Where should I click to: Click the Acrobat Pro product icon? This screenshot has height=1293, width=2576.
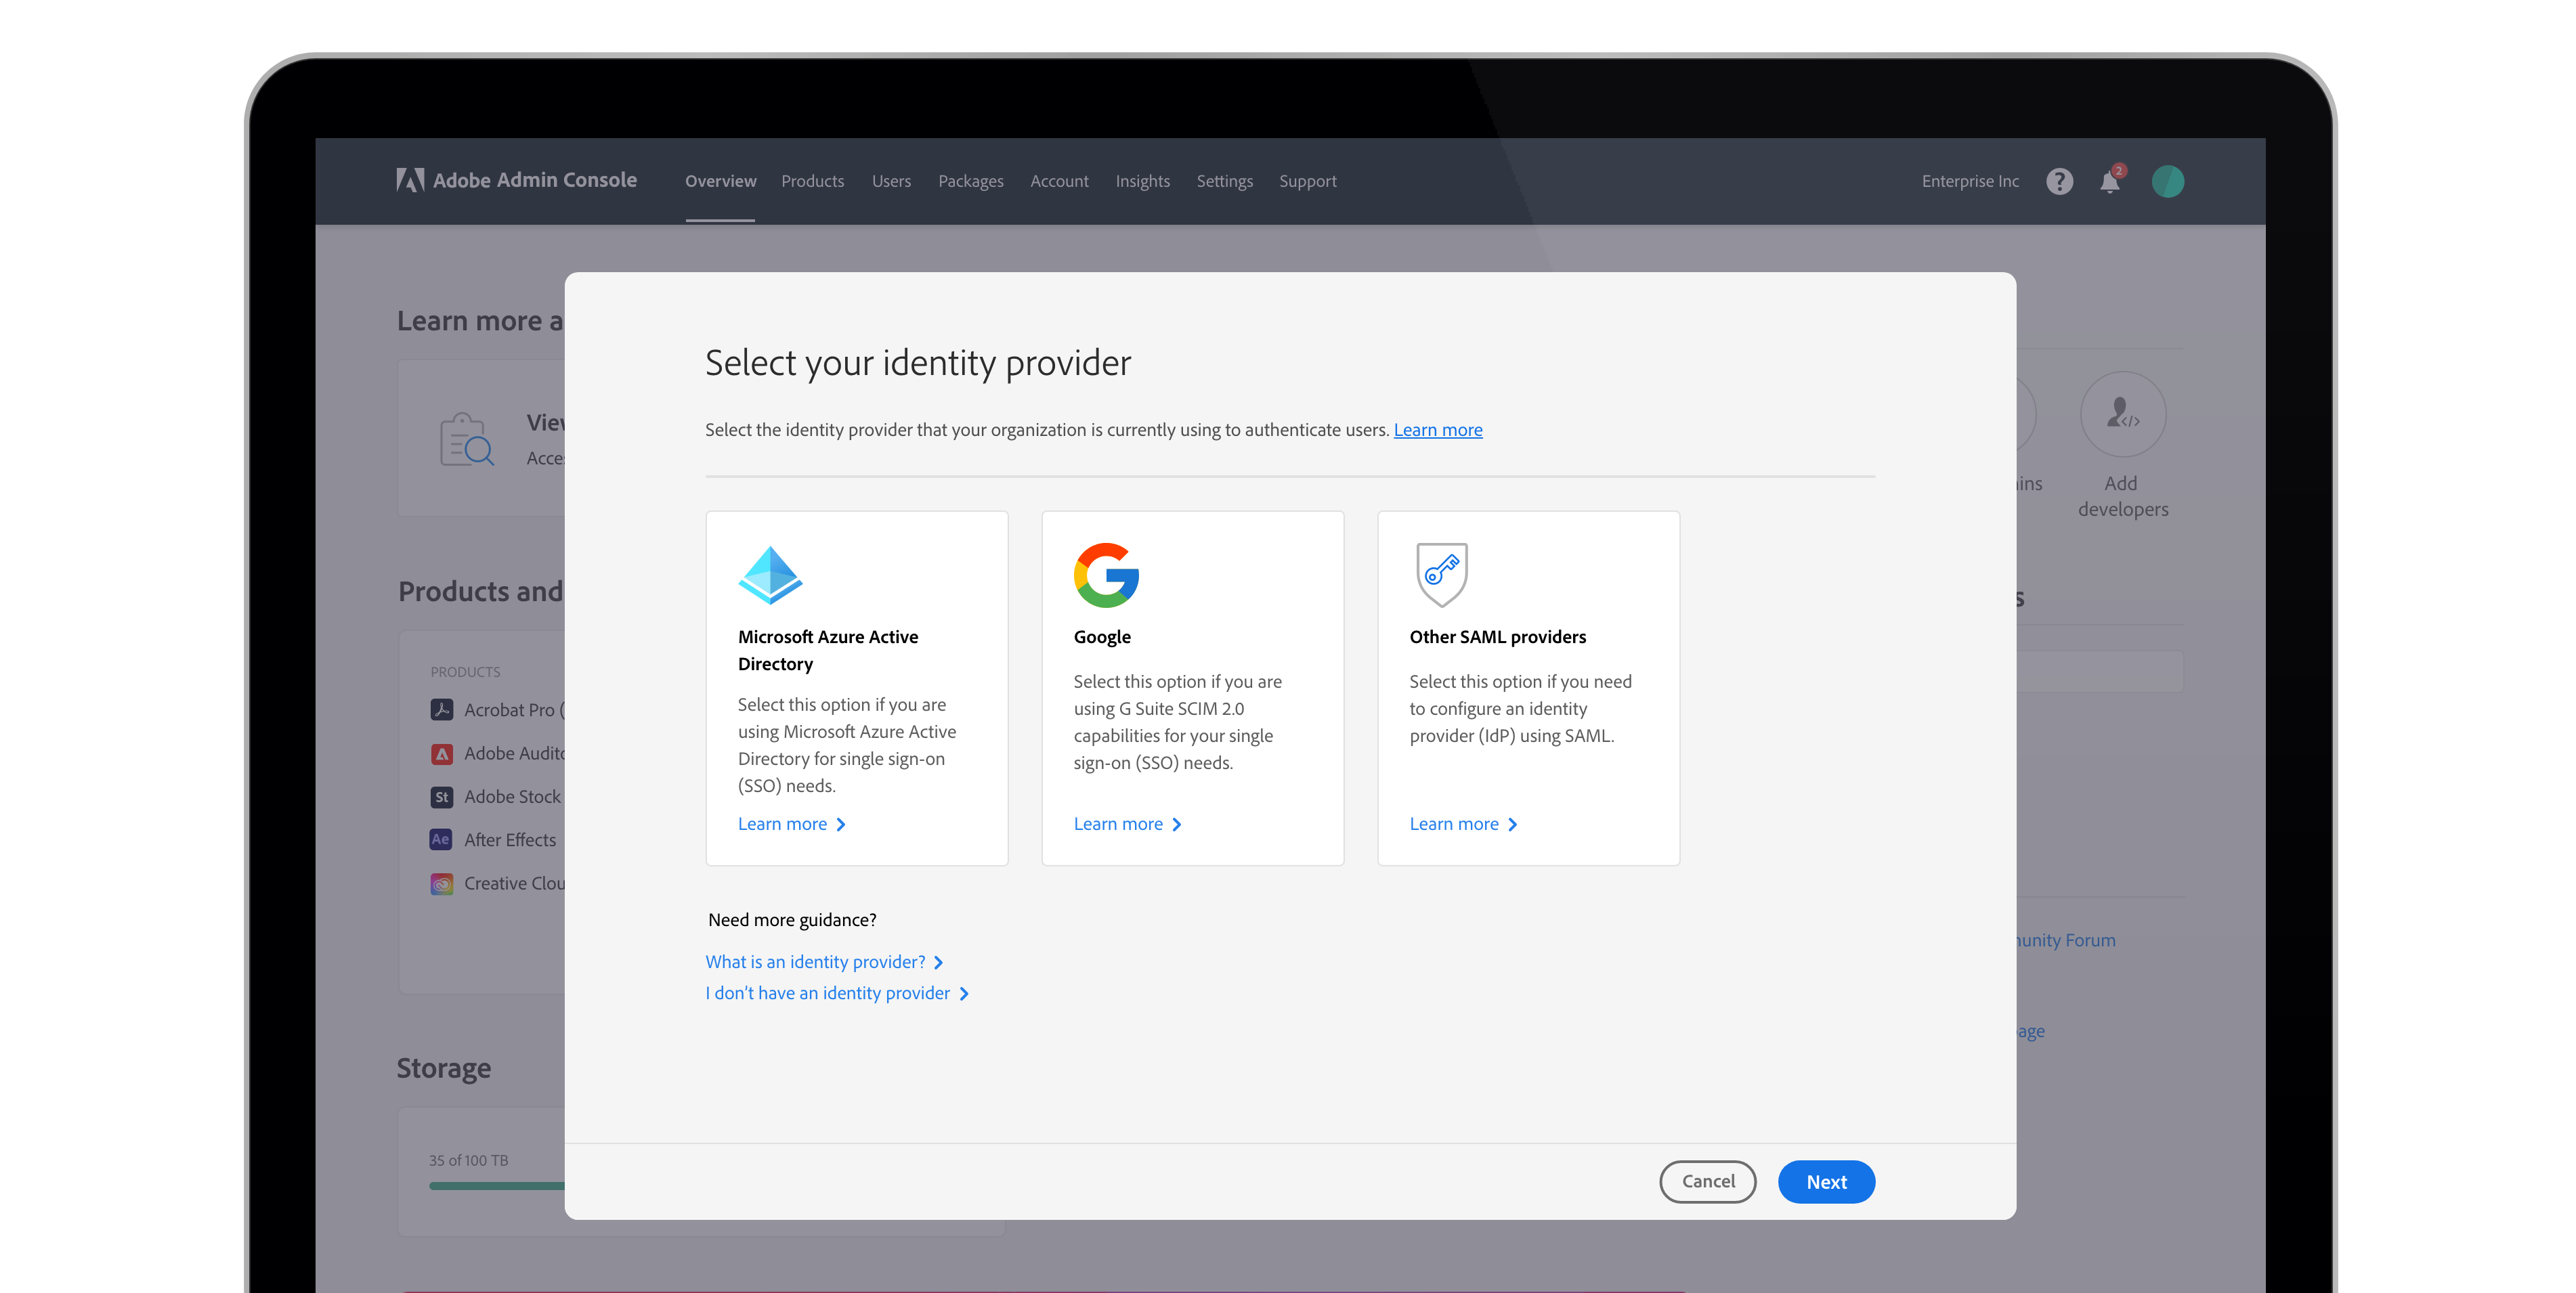[x=442, y=709]
